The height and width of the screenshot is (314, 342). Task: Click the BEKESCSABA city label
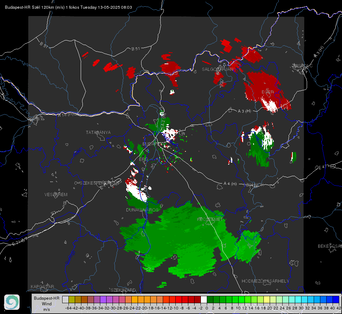click(x=330, y=246)
